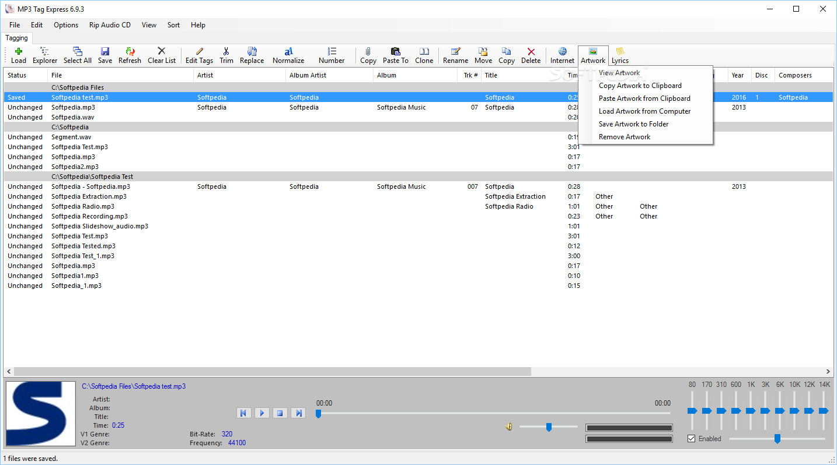
Task: Click the Select All toolbar icon
Action: coord(78,55)
